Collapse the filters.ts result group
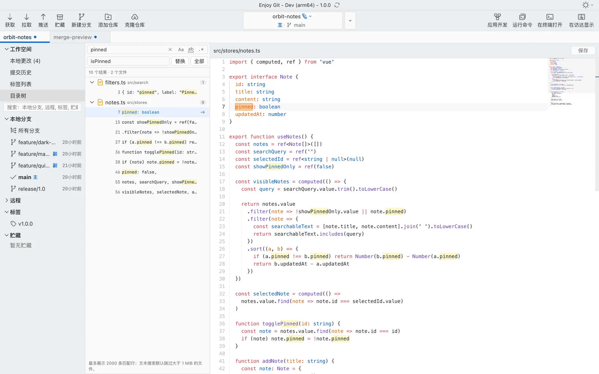 92,82
